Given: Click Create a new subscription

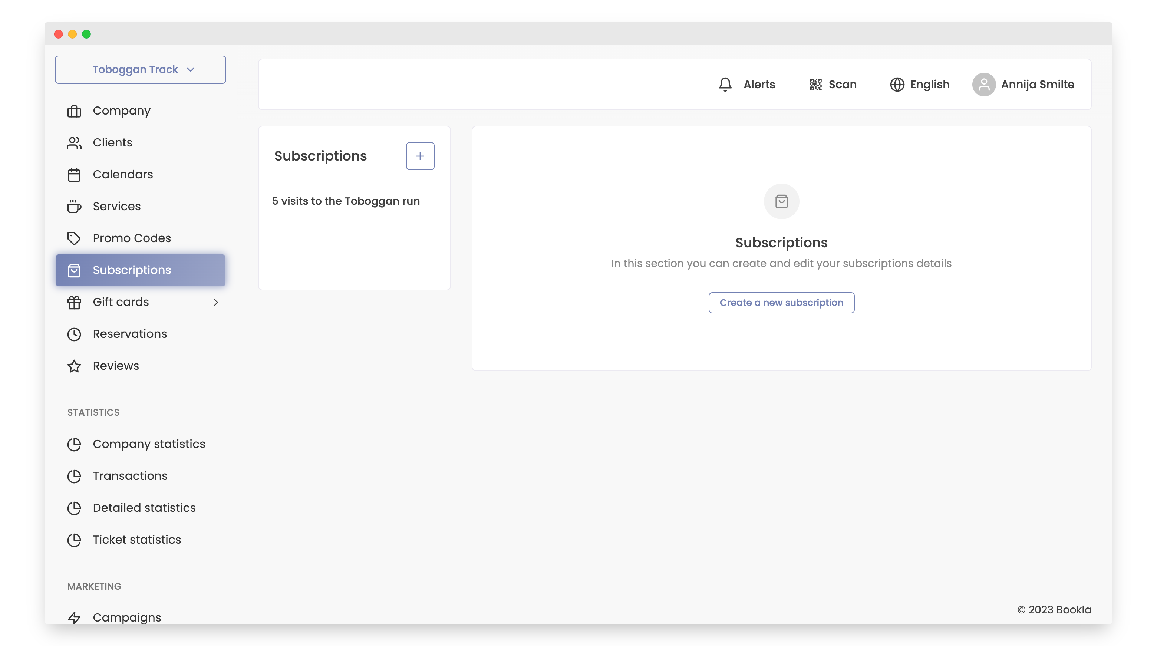Looking at the screenshot, I should coord(781,302).
